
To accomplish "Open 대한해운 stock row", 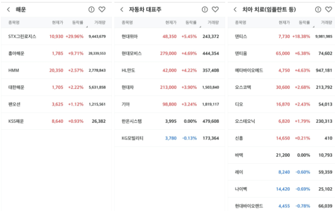I will [56, 87].
